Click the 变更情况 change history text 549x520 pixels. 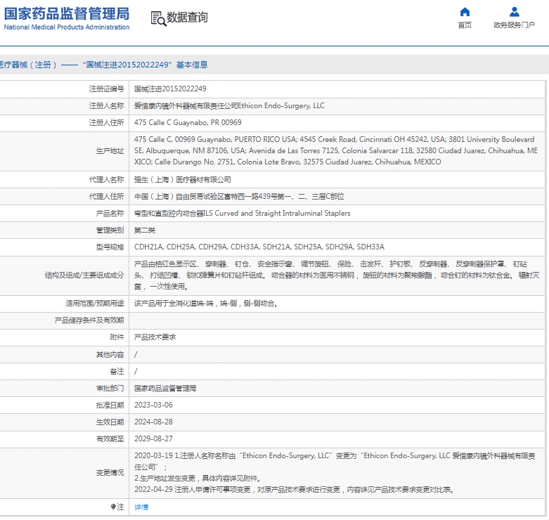click(x=335, y=472)
